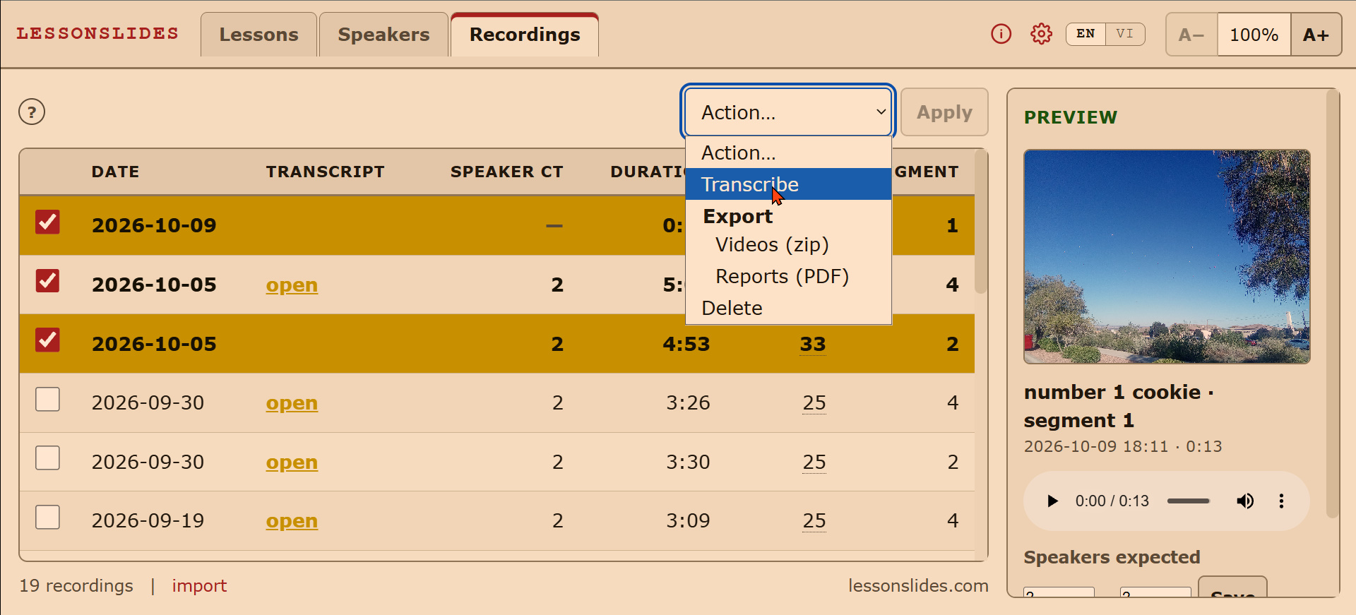
Task: Check the 2026-09-30 recording lasting 3:26
Action: pyautogui.click(x=47, y=399)
